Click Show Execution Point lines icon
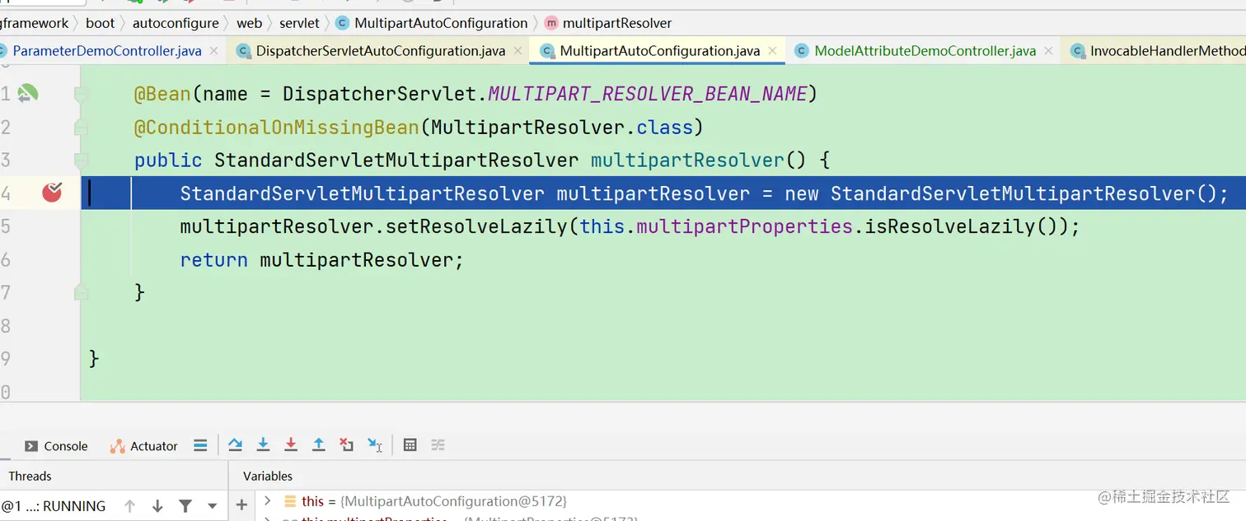This screenshot has height=521, width=1246. point(200,445)
